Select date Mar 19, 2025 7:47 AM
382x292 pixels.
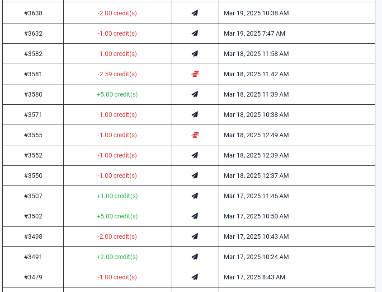(x=255, y=33)
